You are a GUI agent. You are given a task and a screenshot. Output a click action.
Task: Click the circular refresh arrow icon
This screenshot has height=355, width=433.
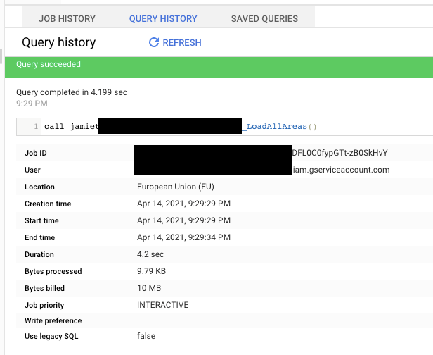pyautogui.click(x=154, y=42)
